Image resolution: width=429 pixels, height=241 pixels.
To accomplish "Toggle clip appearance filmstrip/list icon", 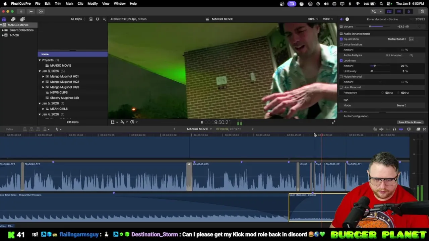I will point(91,19).
